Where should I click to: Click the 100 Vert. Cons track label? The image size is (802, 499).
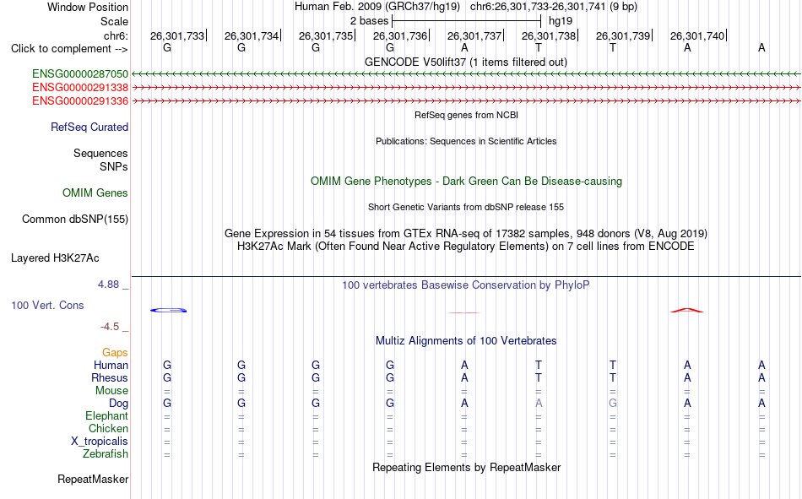pos(47,305)
